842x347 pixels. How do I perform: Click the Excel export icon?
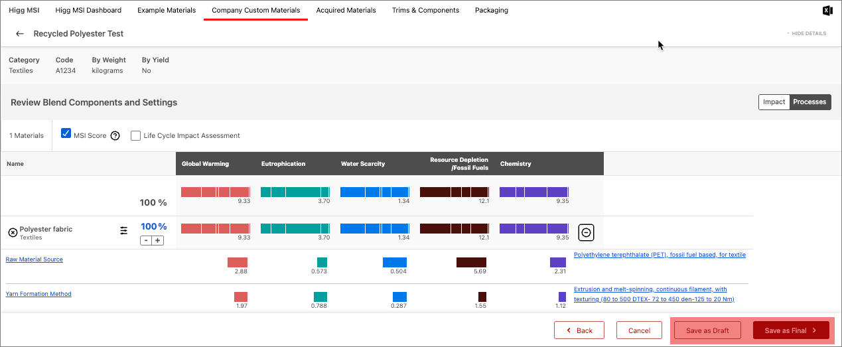click(x=827, y=10)
